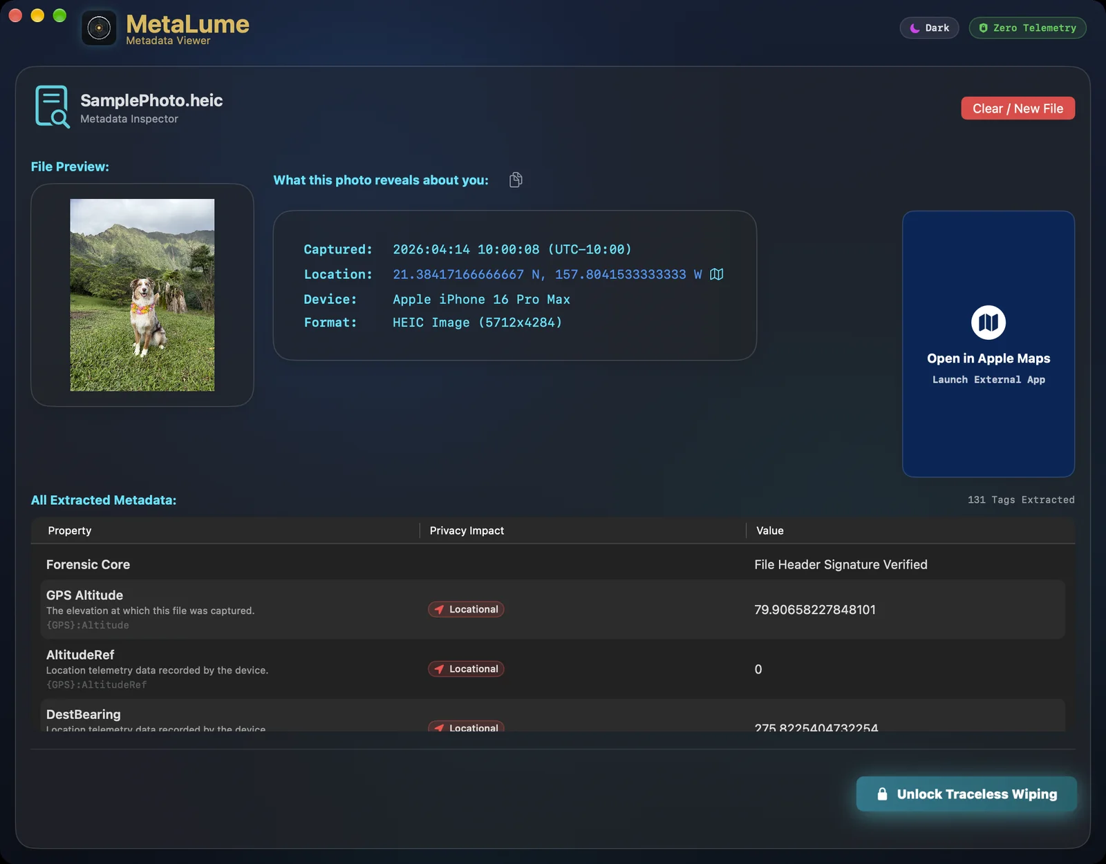Click the MetaLume app logo icon

point(99,28)
